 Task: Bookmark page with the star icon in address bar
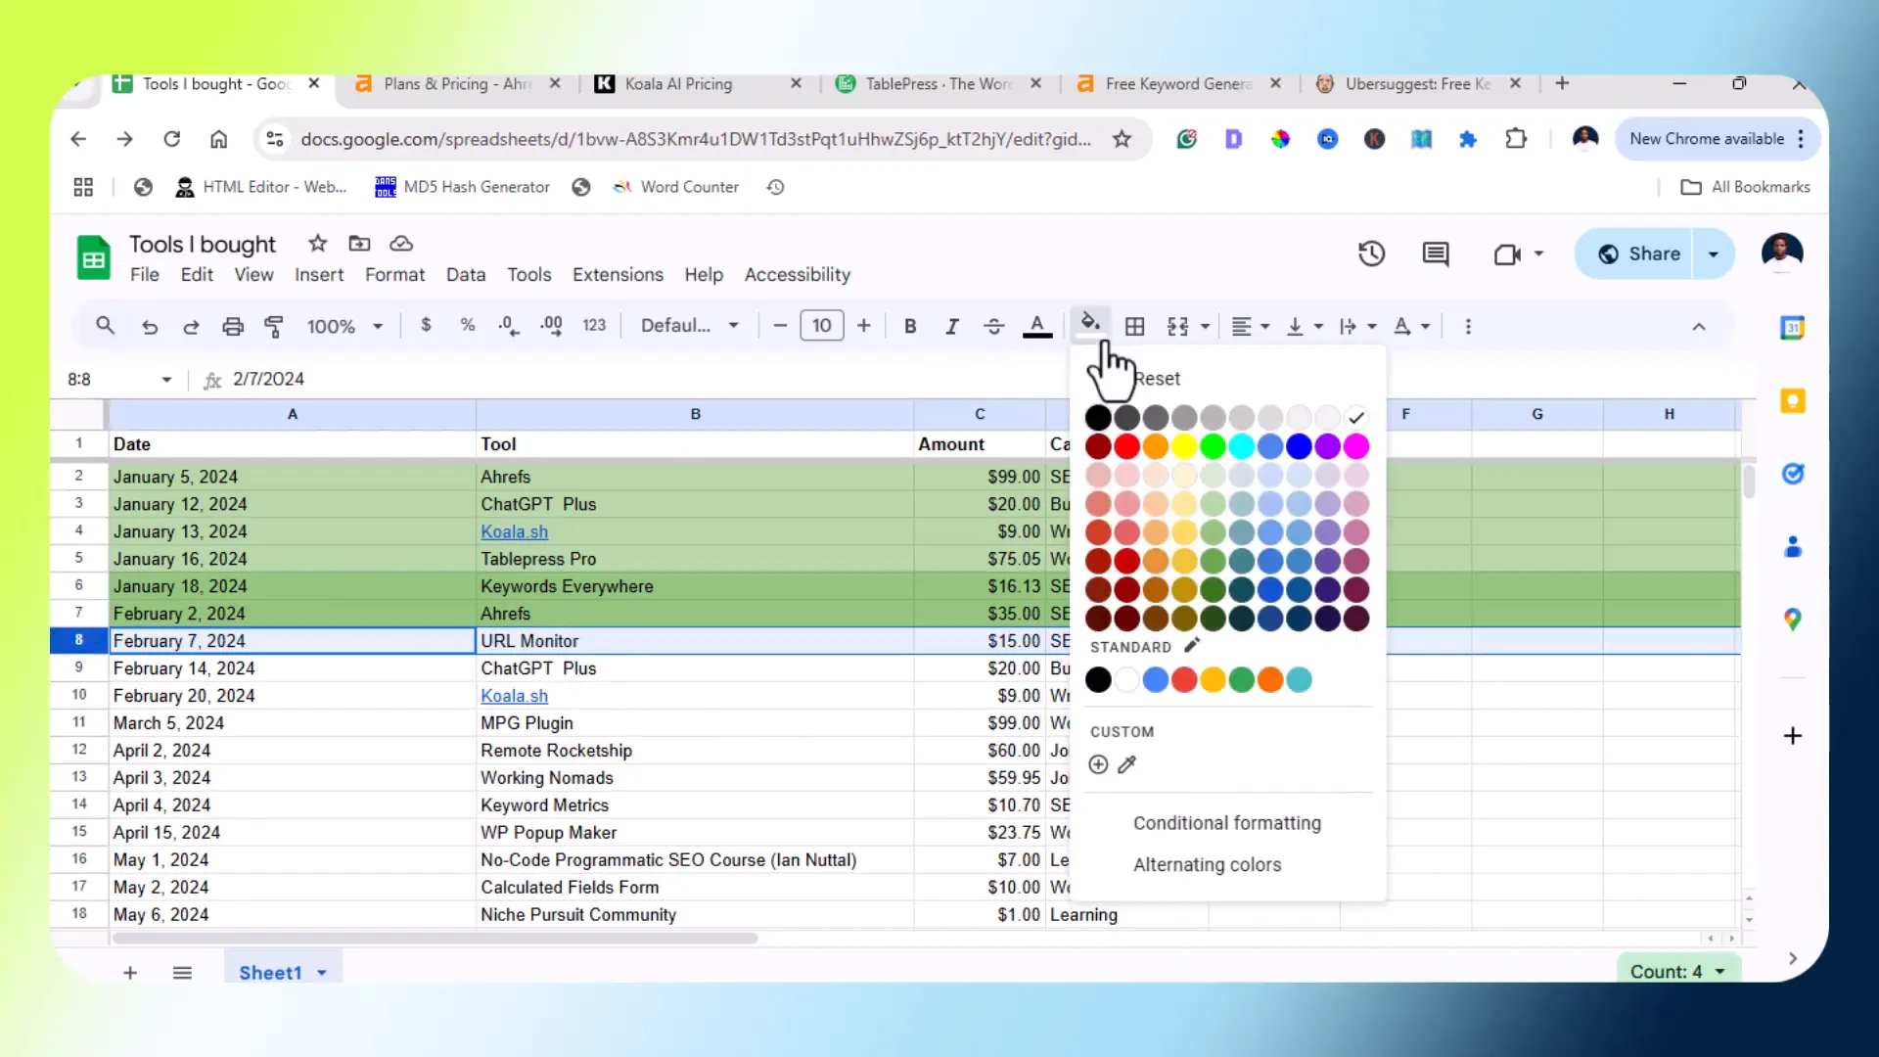[x=1122, y=139]
